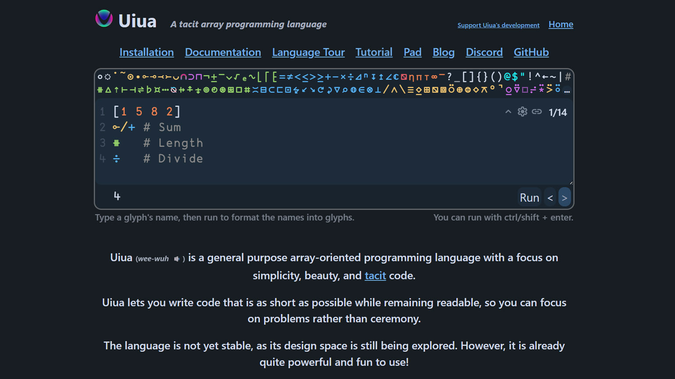Play the wee-wuh pronunciation speaker
Screen dimensions: 675x379
177,259
